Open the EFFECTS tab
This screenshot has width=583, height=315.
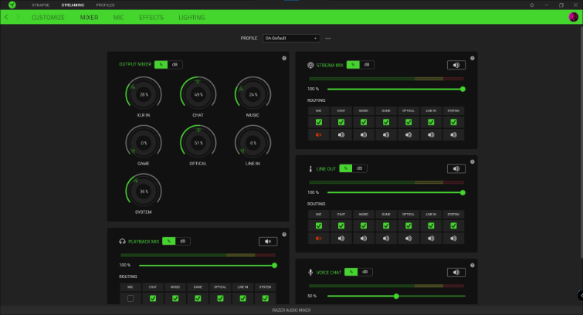[151, 18]
